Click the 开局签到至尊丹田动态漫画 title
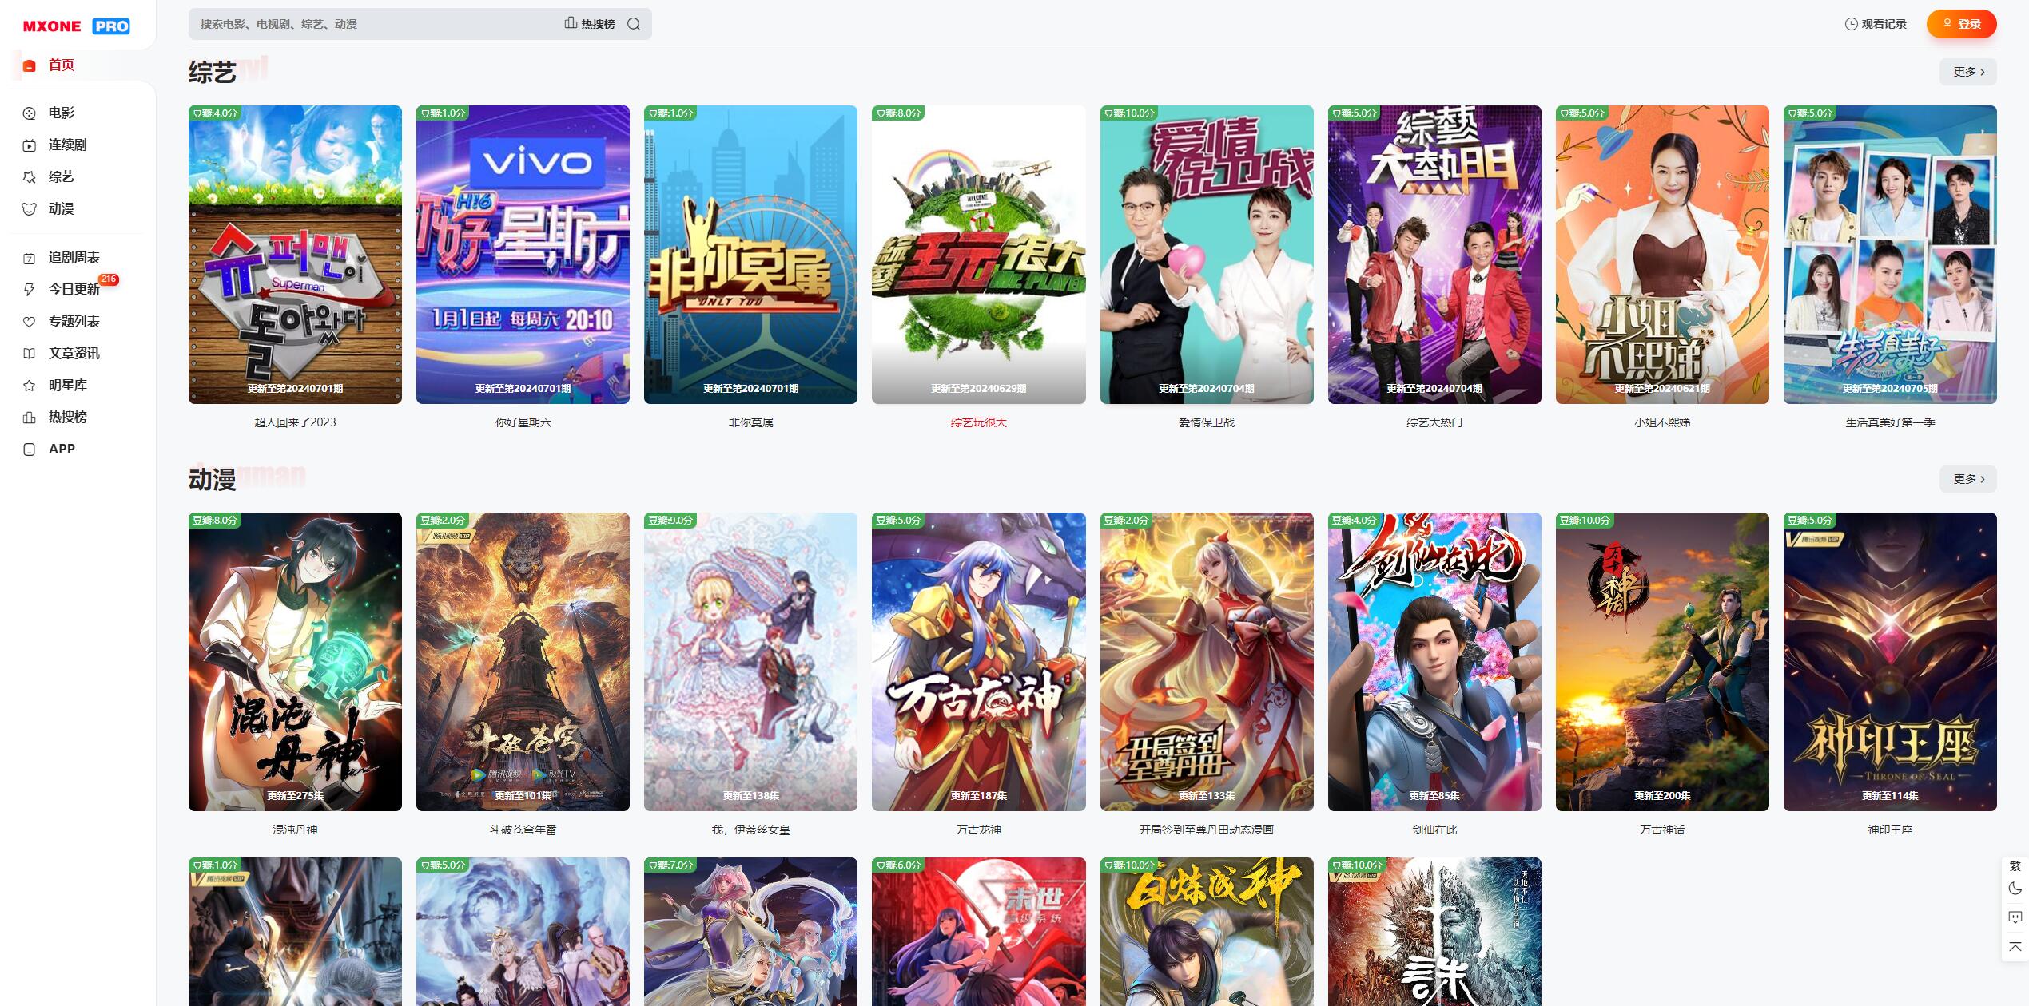The height and width of the screenshot is (1006, 2029). [x=1207, y=830]
